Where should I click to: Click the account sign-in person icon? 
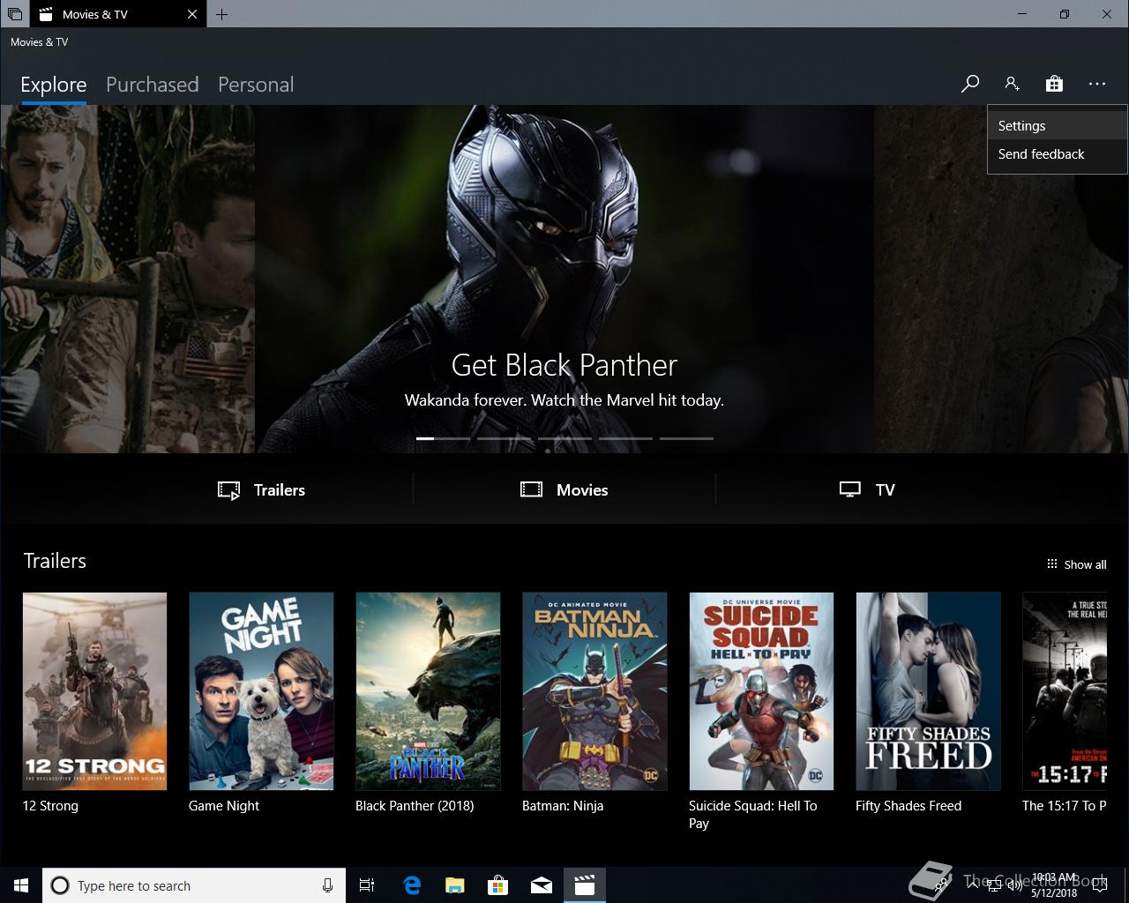[1012, 84]
